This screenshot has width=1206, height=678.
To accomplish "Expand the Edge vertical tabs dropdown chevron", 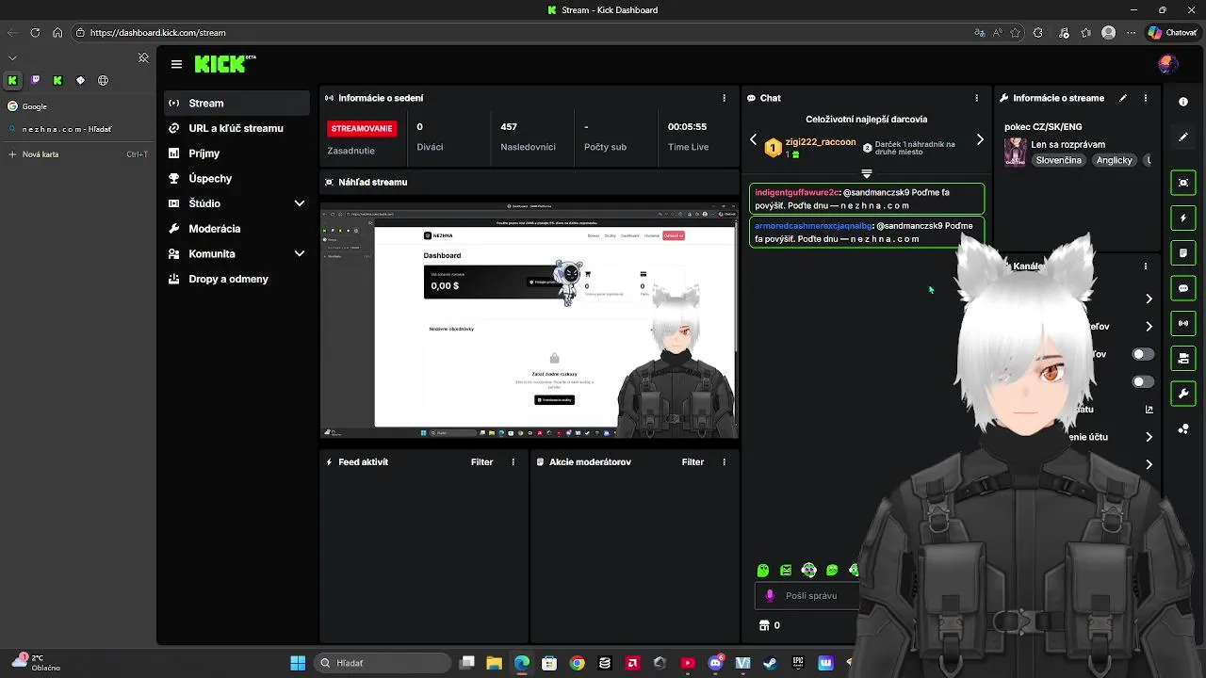I will pyautogui.click(x=12, y=58).
